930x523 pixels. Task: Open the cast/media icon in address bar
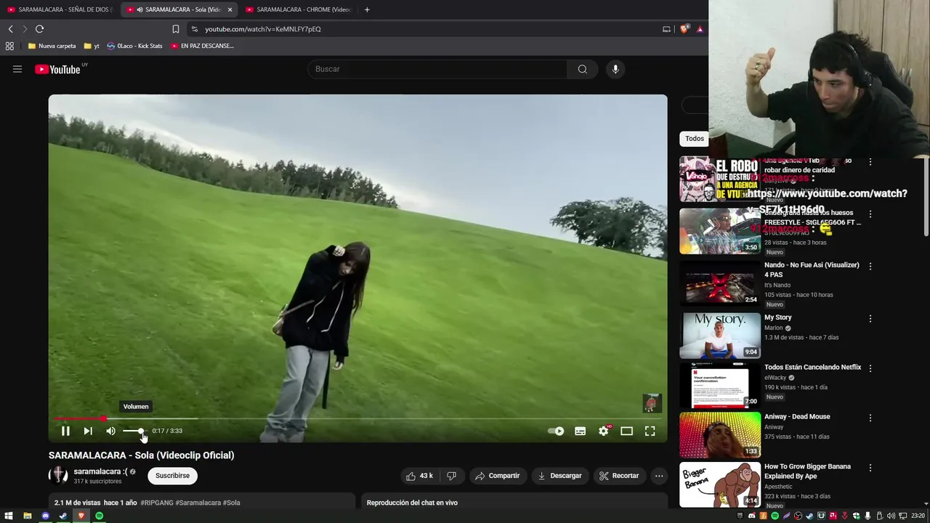point(666,29)
